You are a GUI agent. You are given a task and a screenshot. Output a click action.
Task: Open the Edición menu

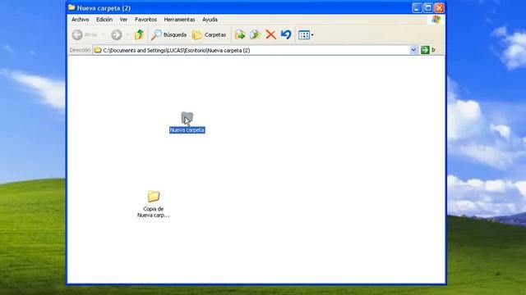104,20
